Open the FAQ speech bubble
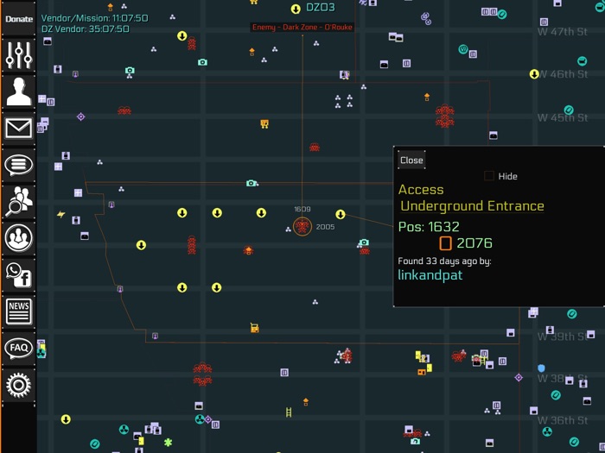 18,348
